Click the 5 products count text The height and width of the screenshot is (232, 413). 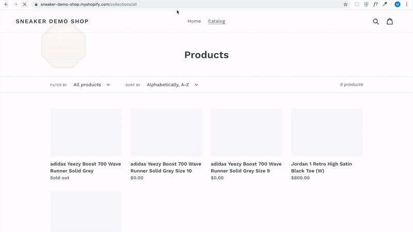coord(352,85)
